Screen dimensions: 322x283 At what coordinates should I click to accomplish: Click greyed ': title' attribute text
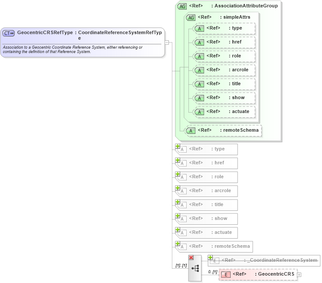point(217,204)
